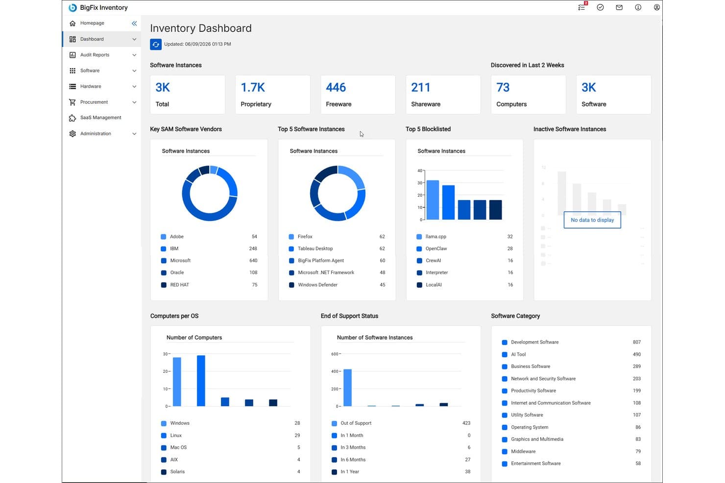Expand the Procurement menu chevron

click(x=134, y=102)
